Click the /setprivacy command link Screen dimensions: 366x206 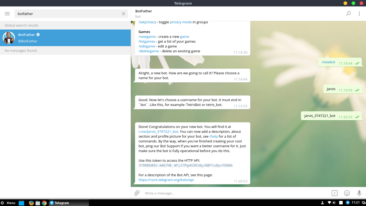(147, 22)
